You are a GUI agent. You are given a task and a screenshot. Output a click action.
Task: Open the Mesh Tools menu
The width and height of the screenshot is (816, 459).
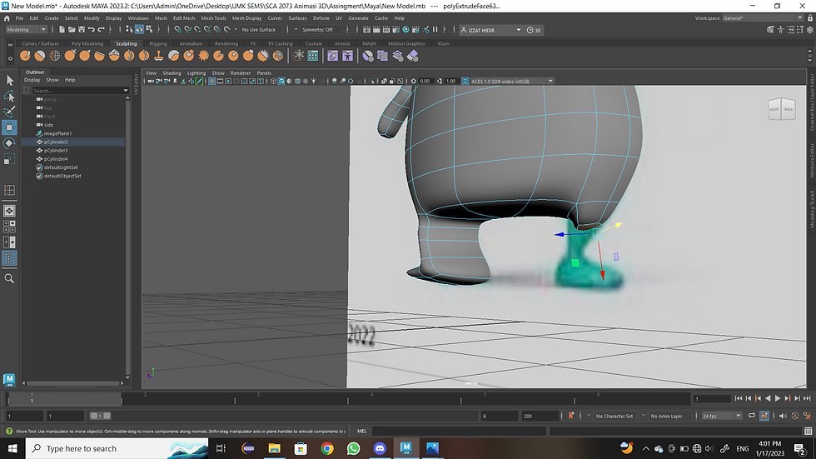pos(213,18)
